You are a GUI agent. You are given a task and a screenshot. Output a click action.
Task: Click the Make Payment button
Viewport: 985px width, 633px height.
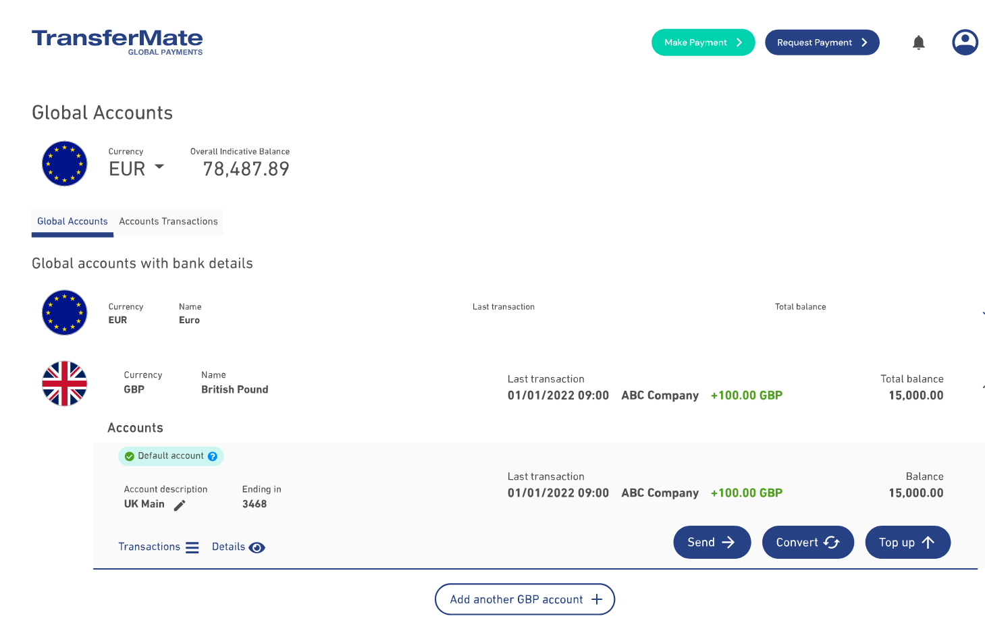703,42
